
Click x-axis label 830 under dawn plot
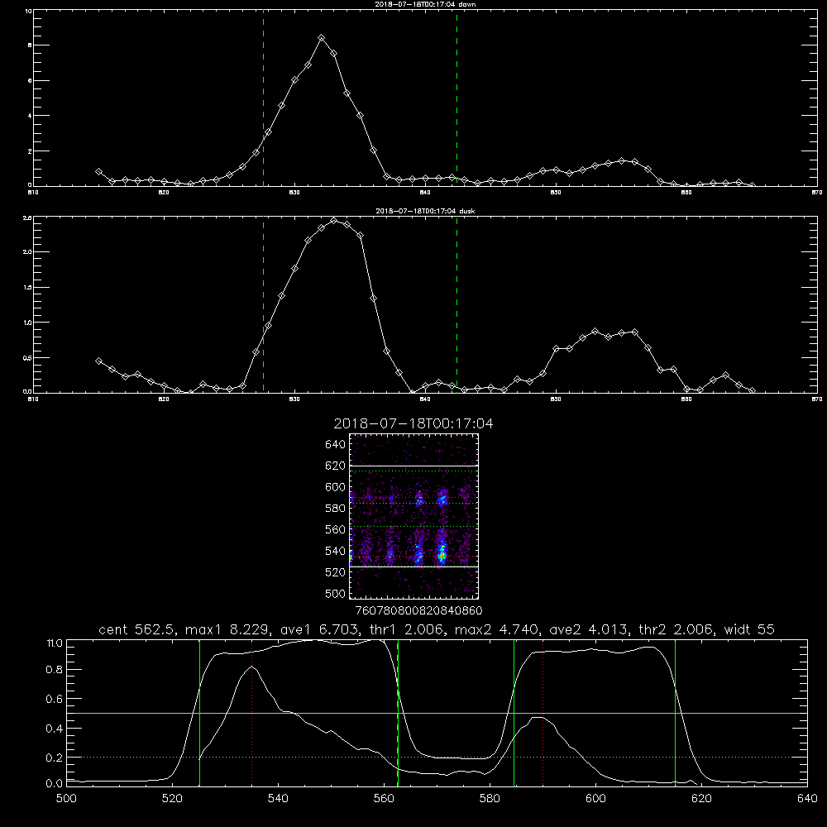coord(294,193)
